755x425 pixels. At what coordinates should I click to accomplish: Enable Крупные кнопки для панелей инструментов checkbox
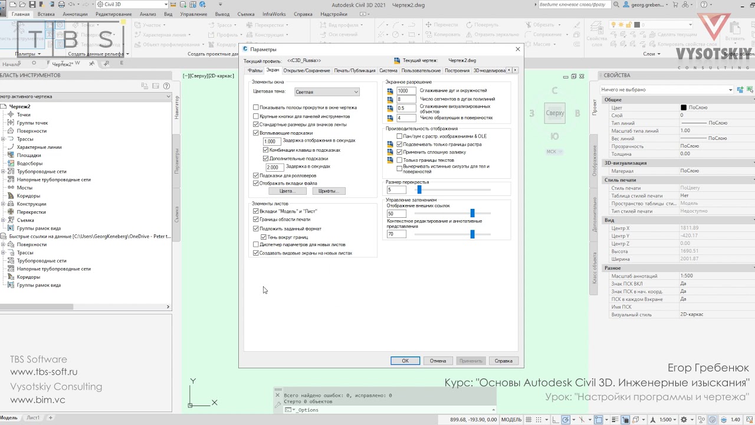tap(255, 116)
